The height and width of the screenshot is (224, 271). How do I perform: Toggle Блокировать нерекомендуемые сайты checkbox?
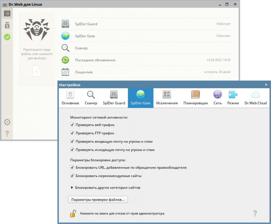(x=72, y=176)
